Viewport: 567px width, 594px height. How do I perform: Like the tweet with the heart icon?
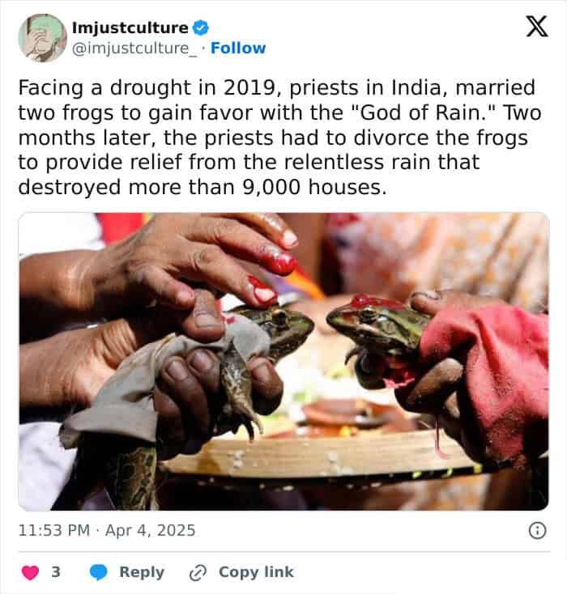pos(30,572)
